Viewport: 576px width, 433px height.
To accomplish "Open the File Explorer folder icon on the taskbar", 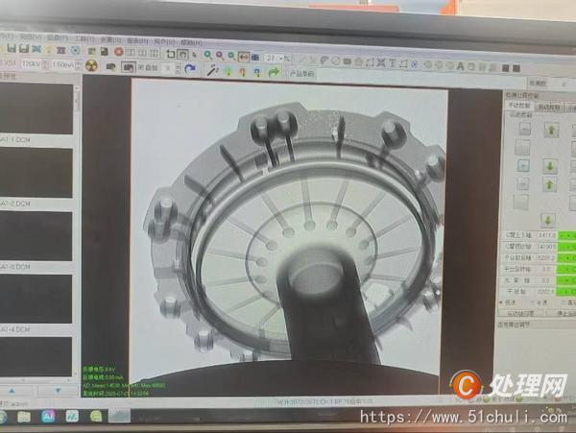I will (24, 417).
